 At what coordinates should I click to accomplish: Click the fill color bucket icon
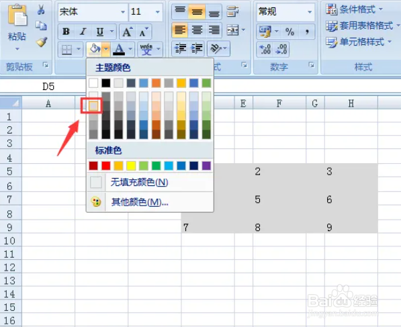tap(94, 49)
